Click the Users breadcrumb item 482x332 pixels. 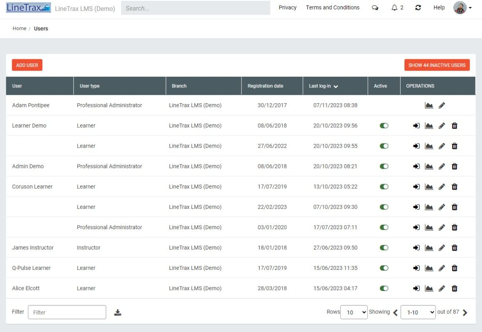tap(41, 29)
